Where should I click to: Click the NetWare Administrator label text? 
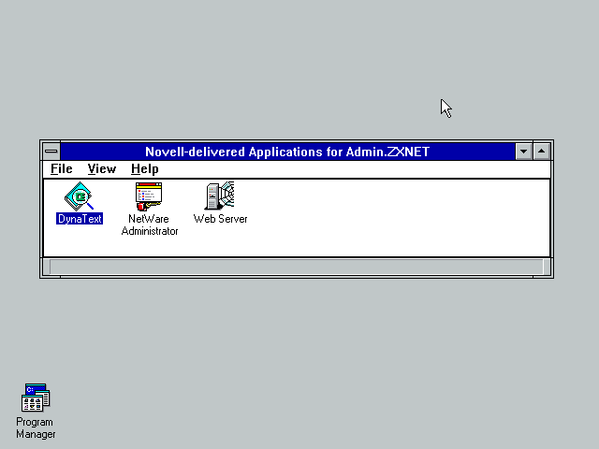point(150,224)
